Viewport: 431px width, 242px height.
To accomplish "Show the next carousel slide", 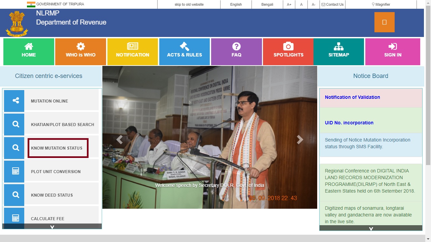I will [300, 140].
